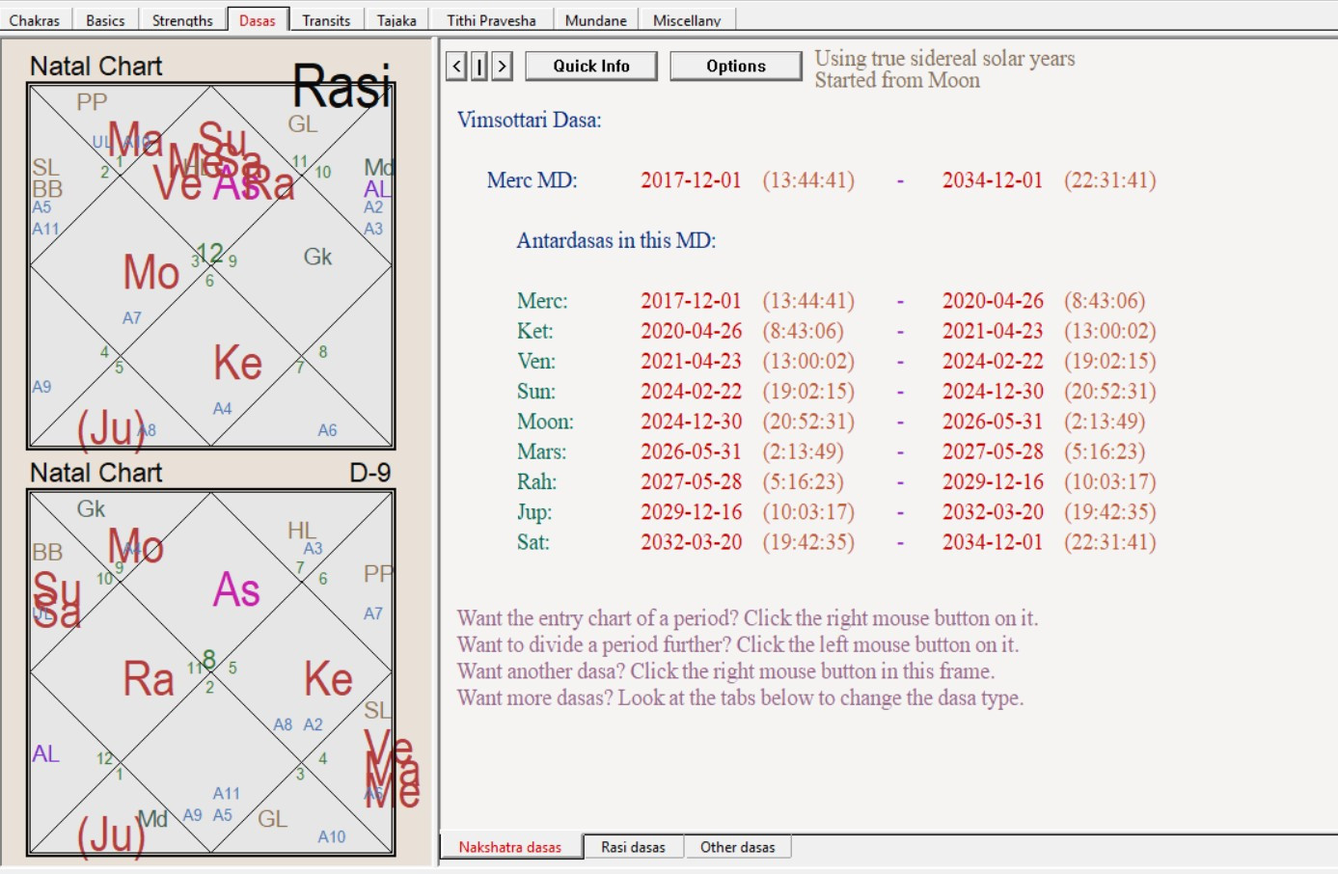Click Mo planet in the Rasi chart

coord(150,273)
